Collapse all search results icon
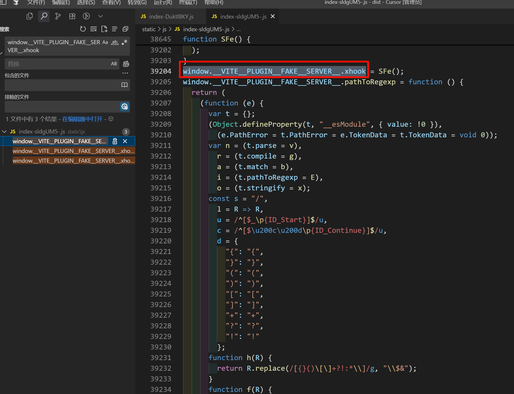Viewport: 514px width, 394px height. (125, 29)
